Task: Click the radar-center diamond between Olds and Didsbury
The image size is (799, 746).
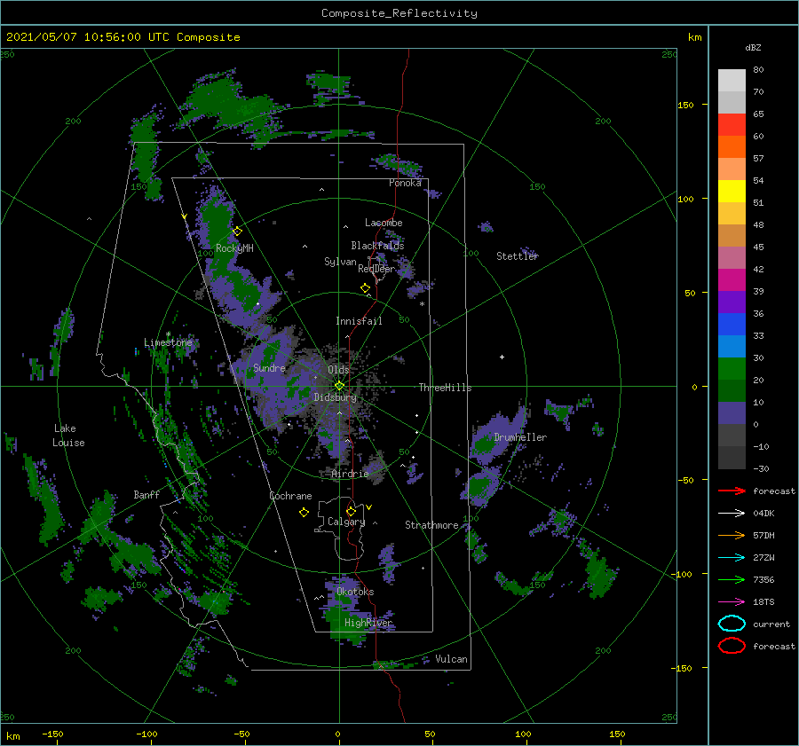Action: click(339, 386)
